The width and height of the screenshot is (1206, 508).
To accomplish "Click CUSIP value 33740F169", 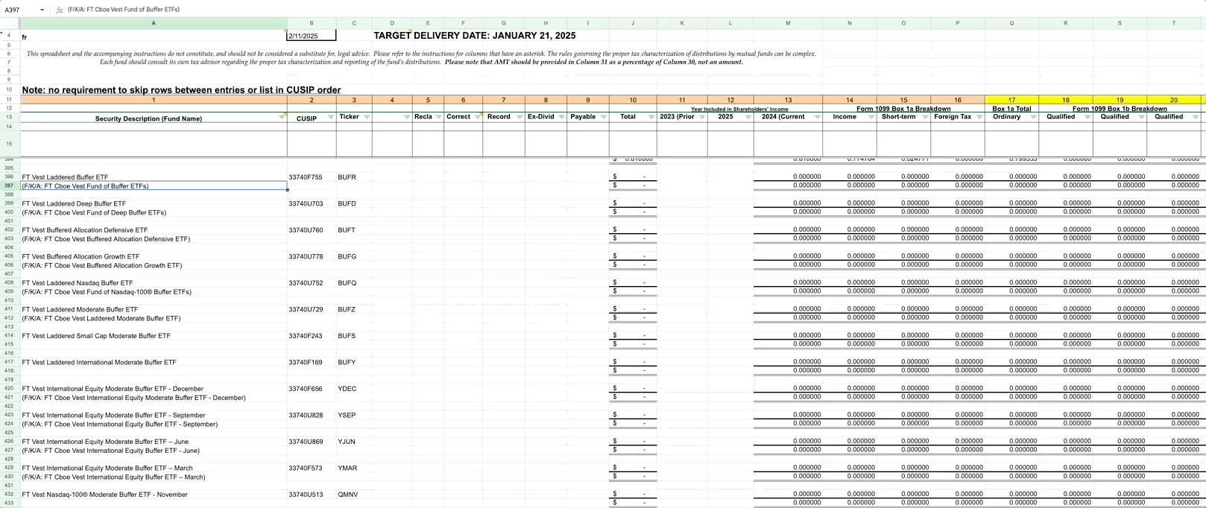I will click(x=312, y=363).
